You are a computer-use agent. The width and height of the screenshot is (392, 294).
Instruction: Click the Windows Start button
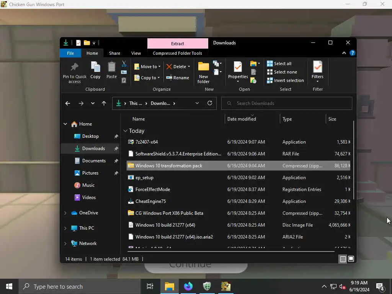click(x=9, y=286)
